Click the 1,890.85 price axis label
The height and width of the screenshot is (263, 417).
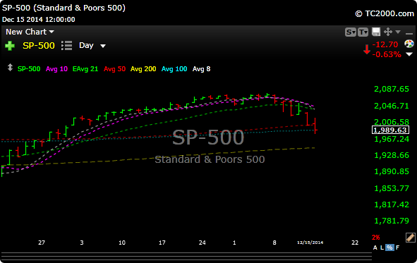(392, 171)
